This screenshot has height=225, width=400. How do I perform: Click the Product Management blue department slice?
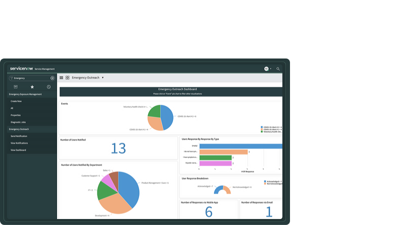130,187
